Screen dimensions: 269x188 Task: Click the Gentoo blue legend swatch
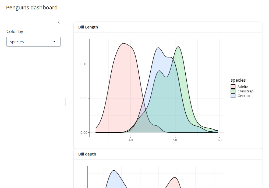pos(233,96)
